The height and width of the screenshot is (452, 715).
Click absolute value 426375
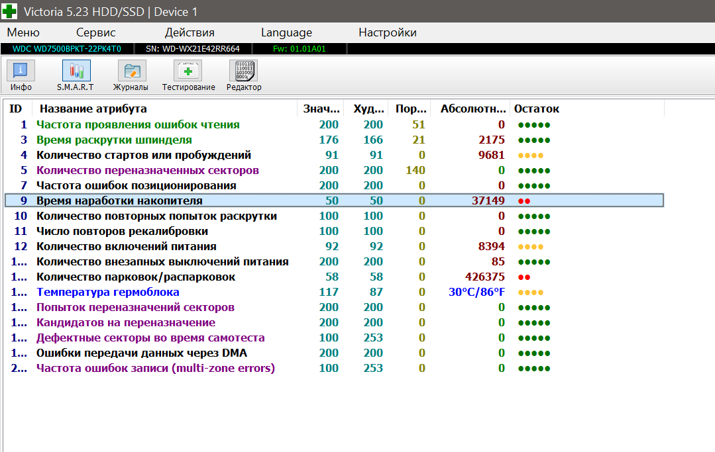pos(484,277)
